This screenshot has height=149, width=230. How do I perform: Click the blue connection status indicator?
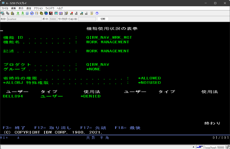click(x=200, y=147)
